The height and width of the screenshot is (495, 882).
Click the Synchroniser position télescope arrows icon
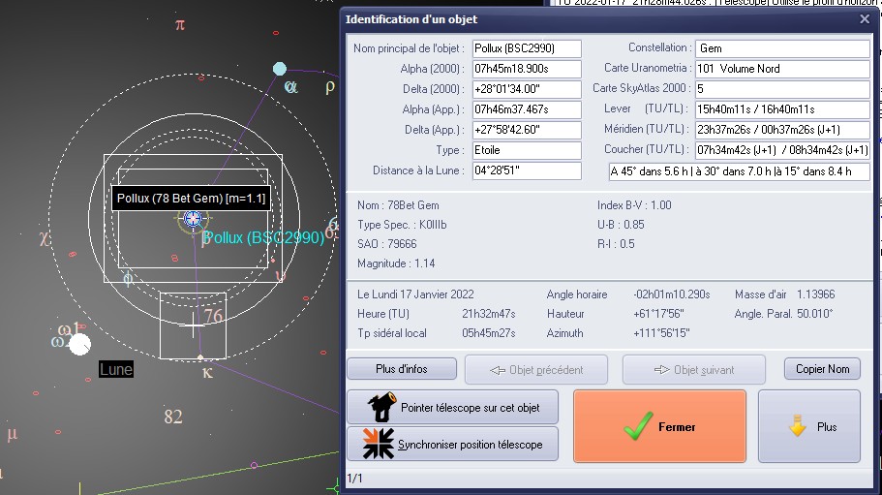click(379, 444)
